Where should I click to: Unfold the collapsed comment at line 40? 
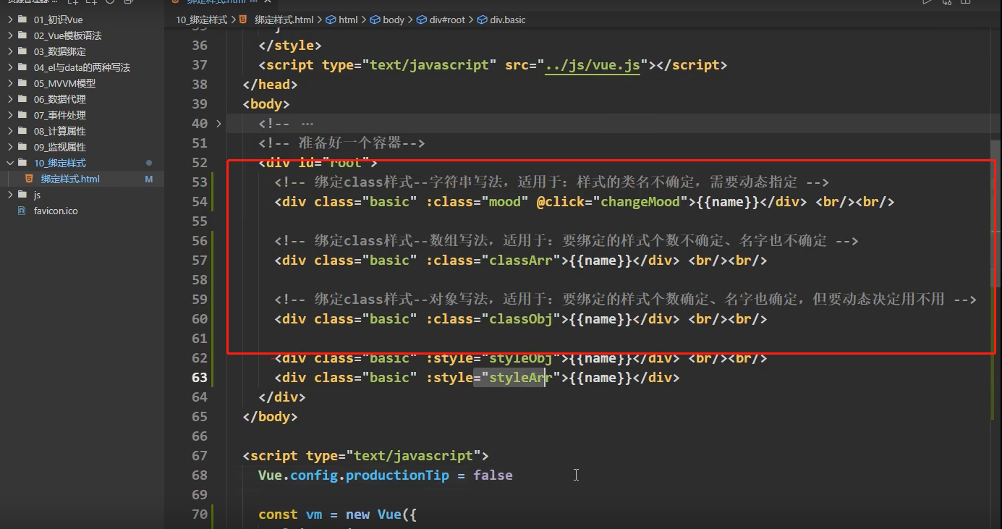pos(219,124)
